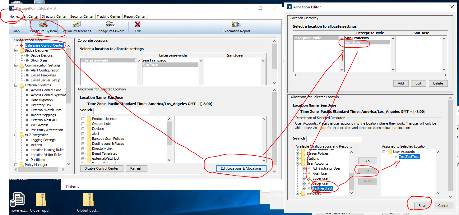Select Stock Sizes in the tree
The width and height of the screenshot is (459, 215).
[x=39, y=60]
